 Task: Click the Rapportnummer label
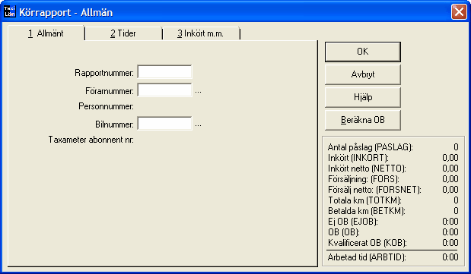pos(104,73)
